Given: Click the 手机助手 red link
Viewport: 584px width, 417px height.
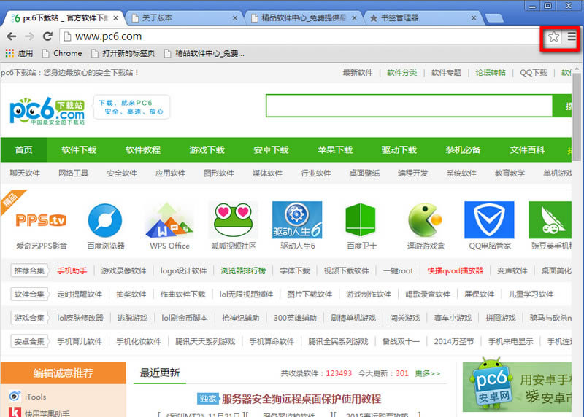Looking at the screenshot, I should (72, 270).
